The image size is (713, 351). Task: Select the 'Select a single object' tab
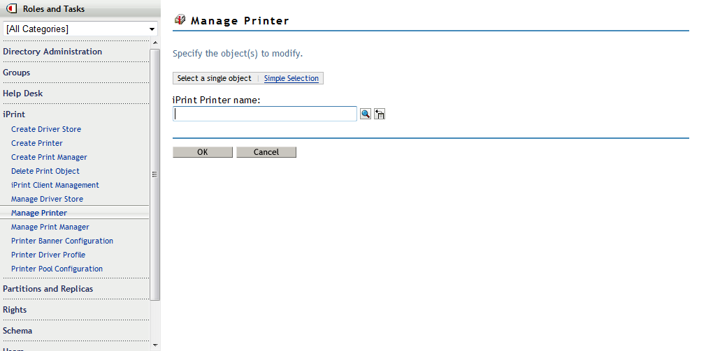pos(214,78)
